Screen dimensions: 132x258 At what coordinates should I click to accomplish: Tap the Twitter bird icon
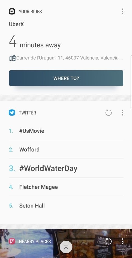click(12, 113)
